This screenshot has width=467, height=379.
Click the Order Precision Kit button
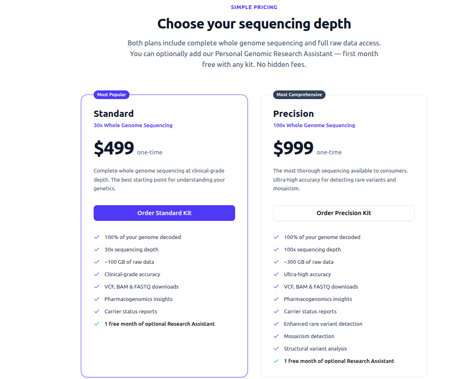click(x=344, y=213)
